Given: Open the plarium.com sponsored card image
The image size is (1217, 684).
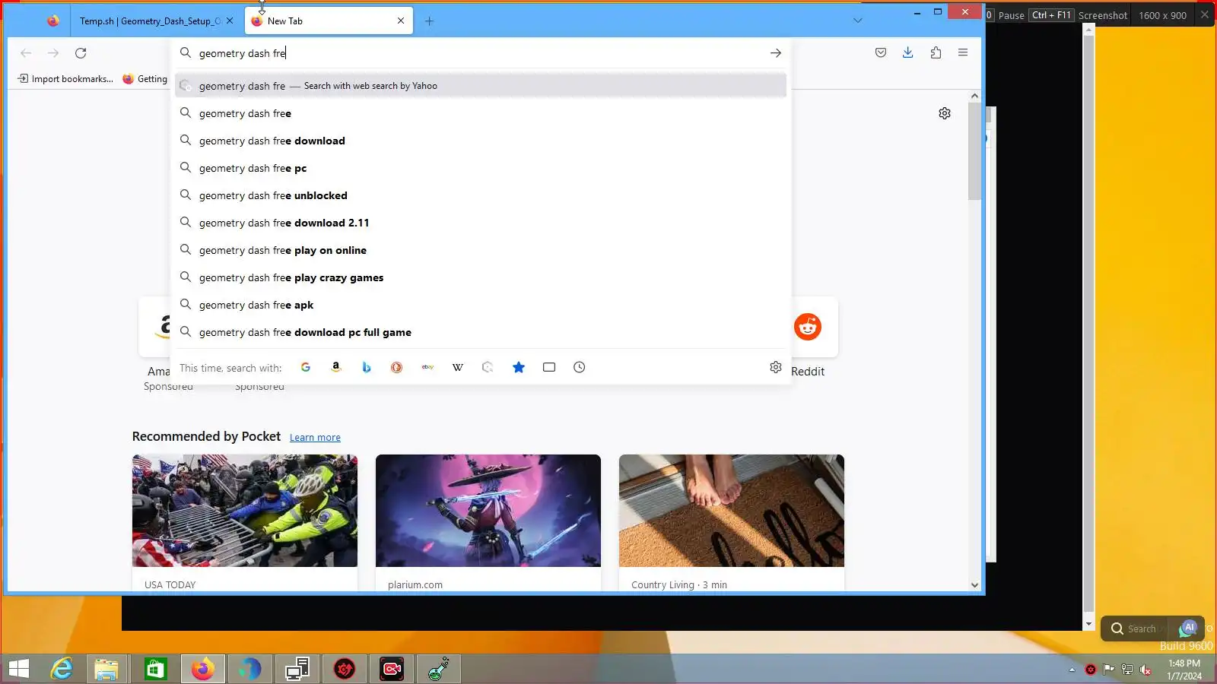Looking at the screenshot, I should click(488, 511).
